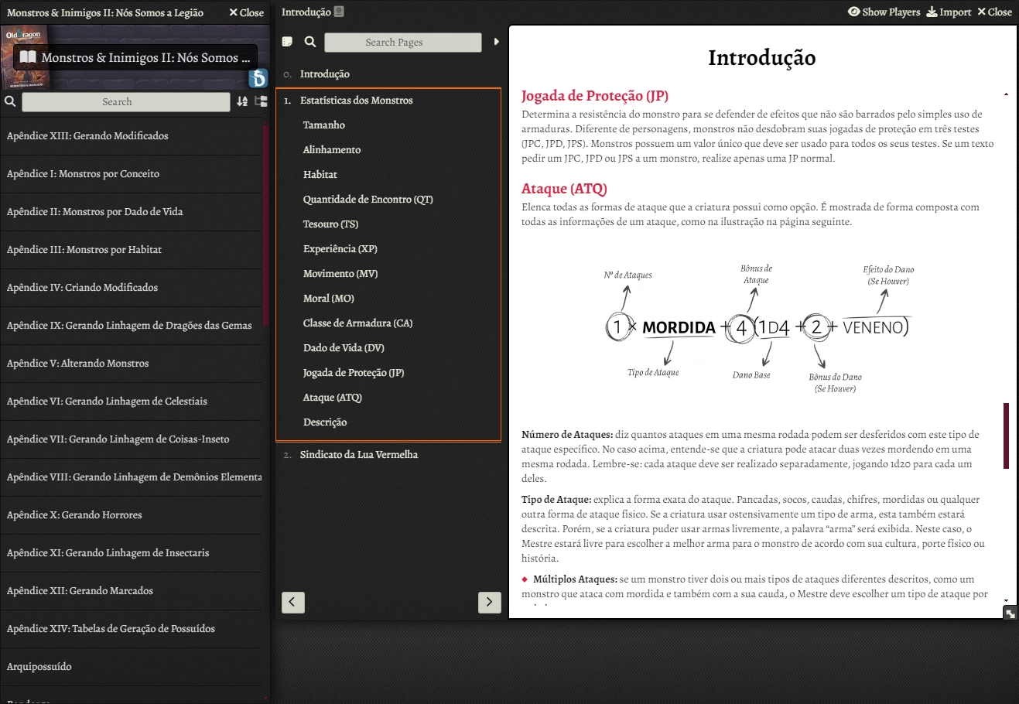Open Apêndice IV: Criando Modificados
1019x704 pixels.
132,288
